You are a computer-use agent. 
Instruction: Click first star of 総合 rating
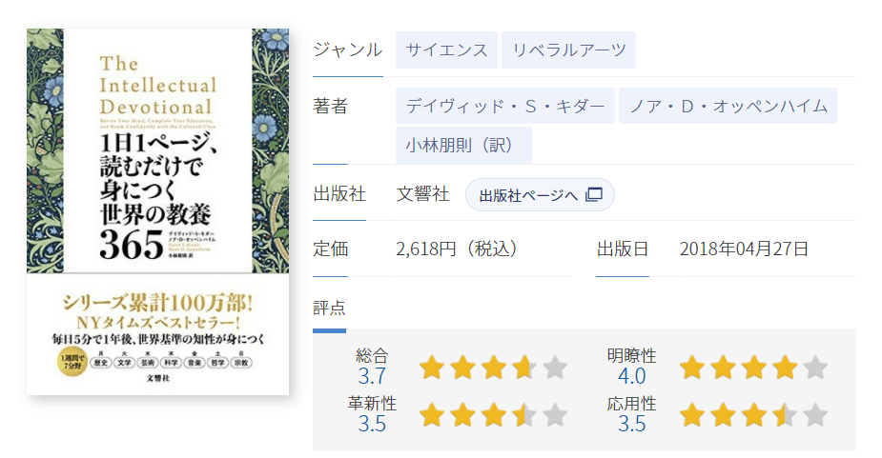click(x=432, y=368)
